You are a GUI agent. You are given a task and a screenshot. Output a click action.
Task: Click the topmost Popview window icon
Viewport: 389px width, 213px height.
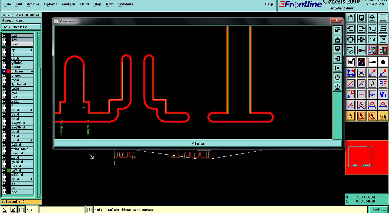(x=337, y=30)
